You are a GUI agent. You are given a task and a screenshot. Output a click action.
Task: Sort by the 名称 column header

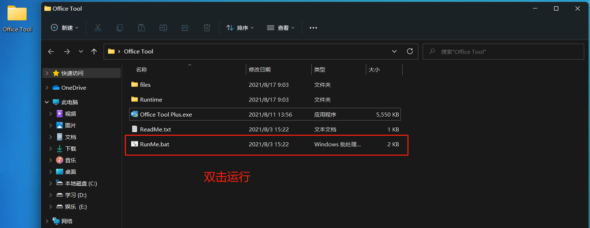click(142, 70)
